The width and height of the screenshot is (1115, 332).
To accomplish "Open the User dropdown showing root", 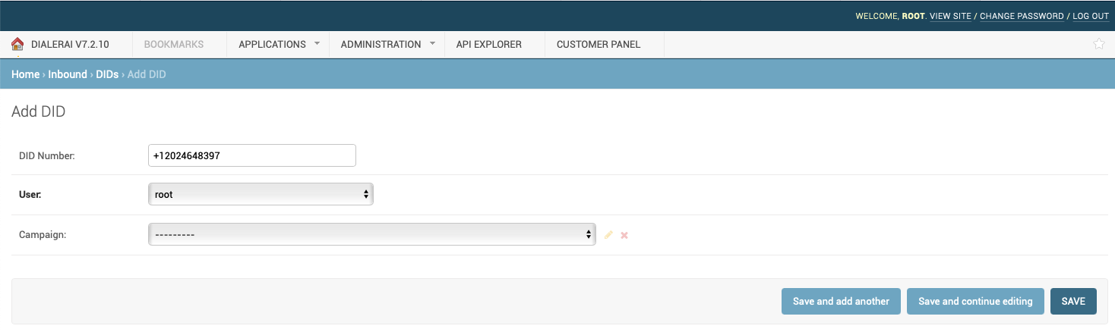I will (261, 195).
